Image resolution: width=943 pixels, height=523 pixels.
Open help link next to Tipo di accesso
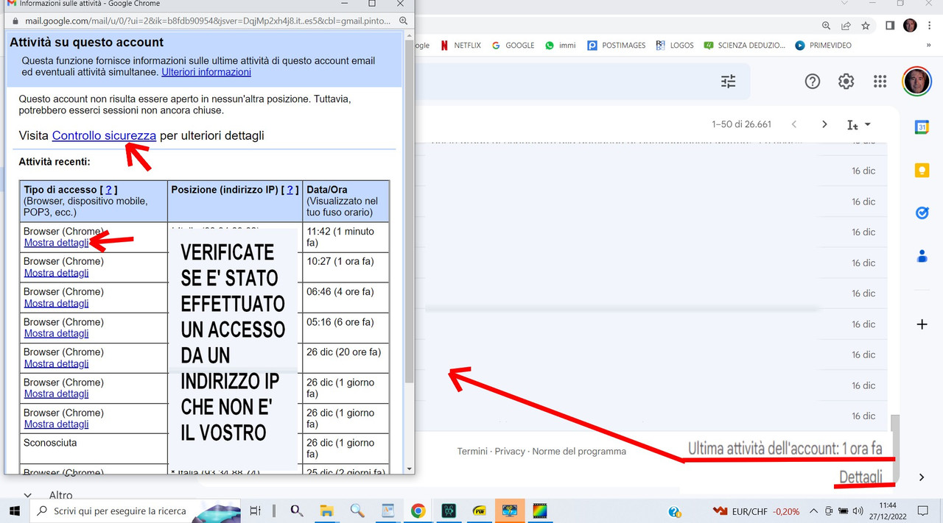tap(108, 190)
